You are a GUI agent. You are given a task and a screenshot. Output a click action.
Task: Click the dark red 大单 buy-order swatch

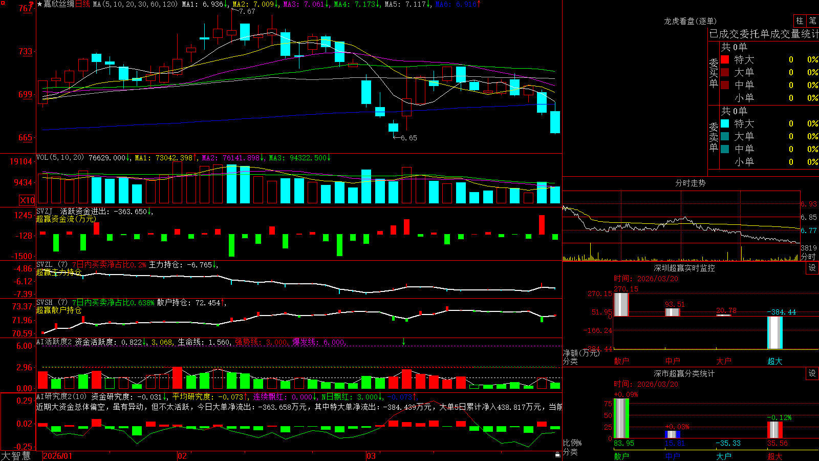(x=725, y=72)
